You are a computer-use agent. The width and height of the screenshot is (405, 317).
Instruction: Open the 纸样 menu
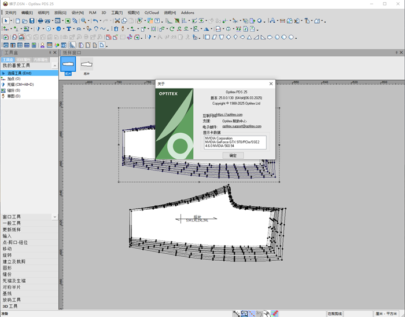pos(43,13)
